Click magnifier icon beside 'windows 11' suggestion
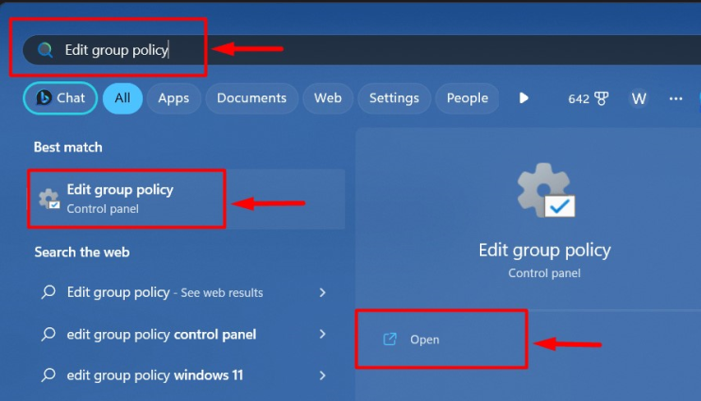The height and width of the screenshot is (401, 701). [48, 375]
